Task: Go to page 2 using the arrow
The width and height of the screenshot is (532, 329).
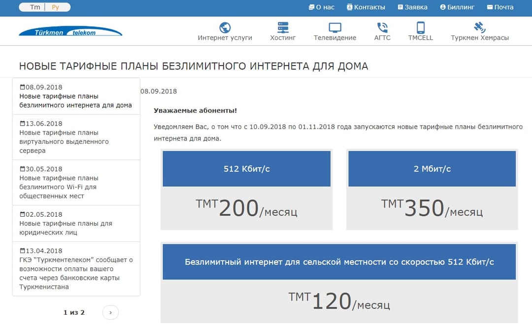Action: pyautogui.click(x=110, y=312)
